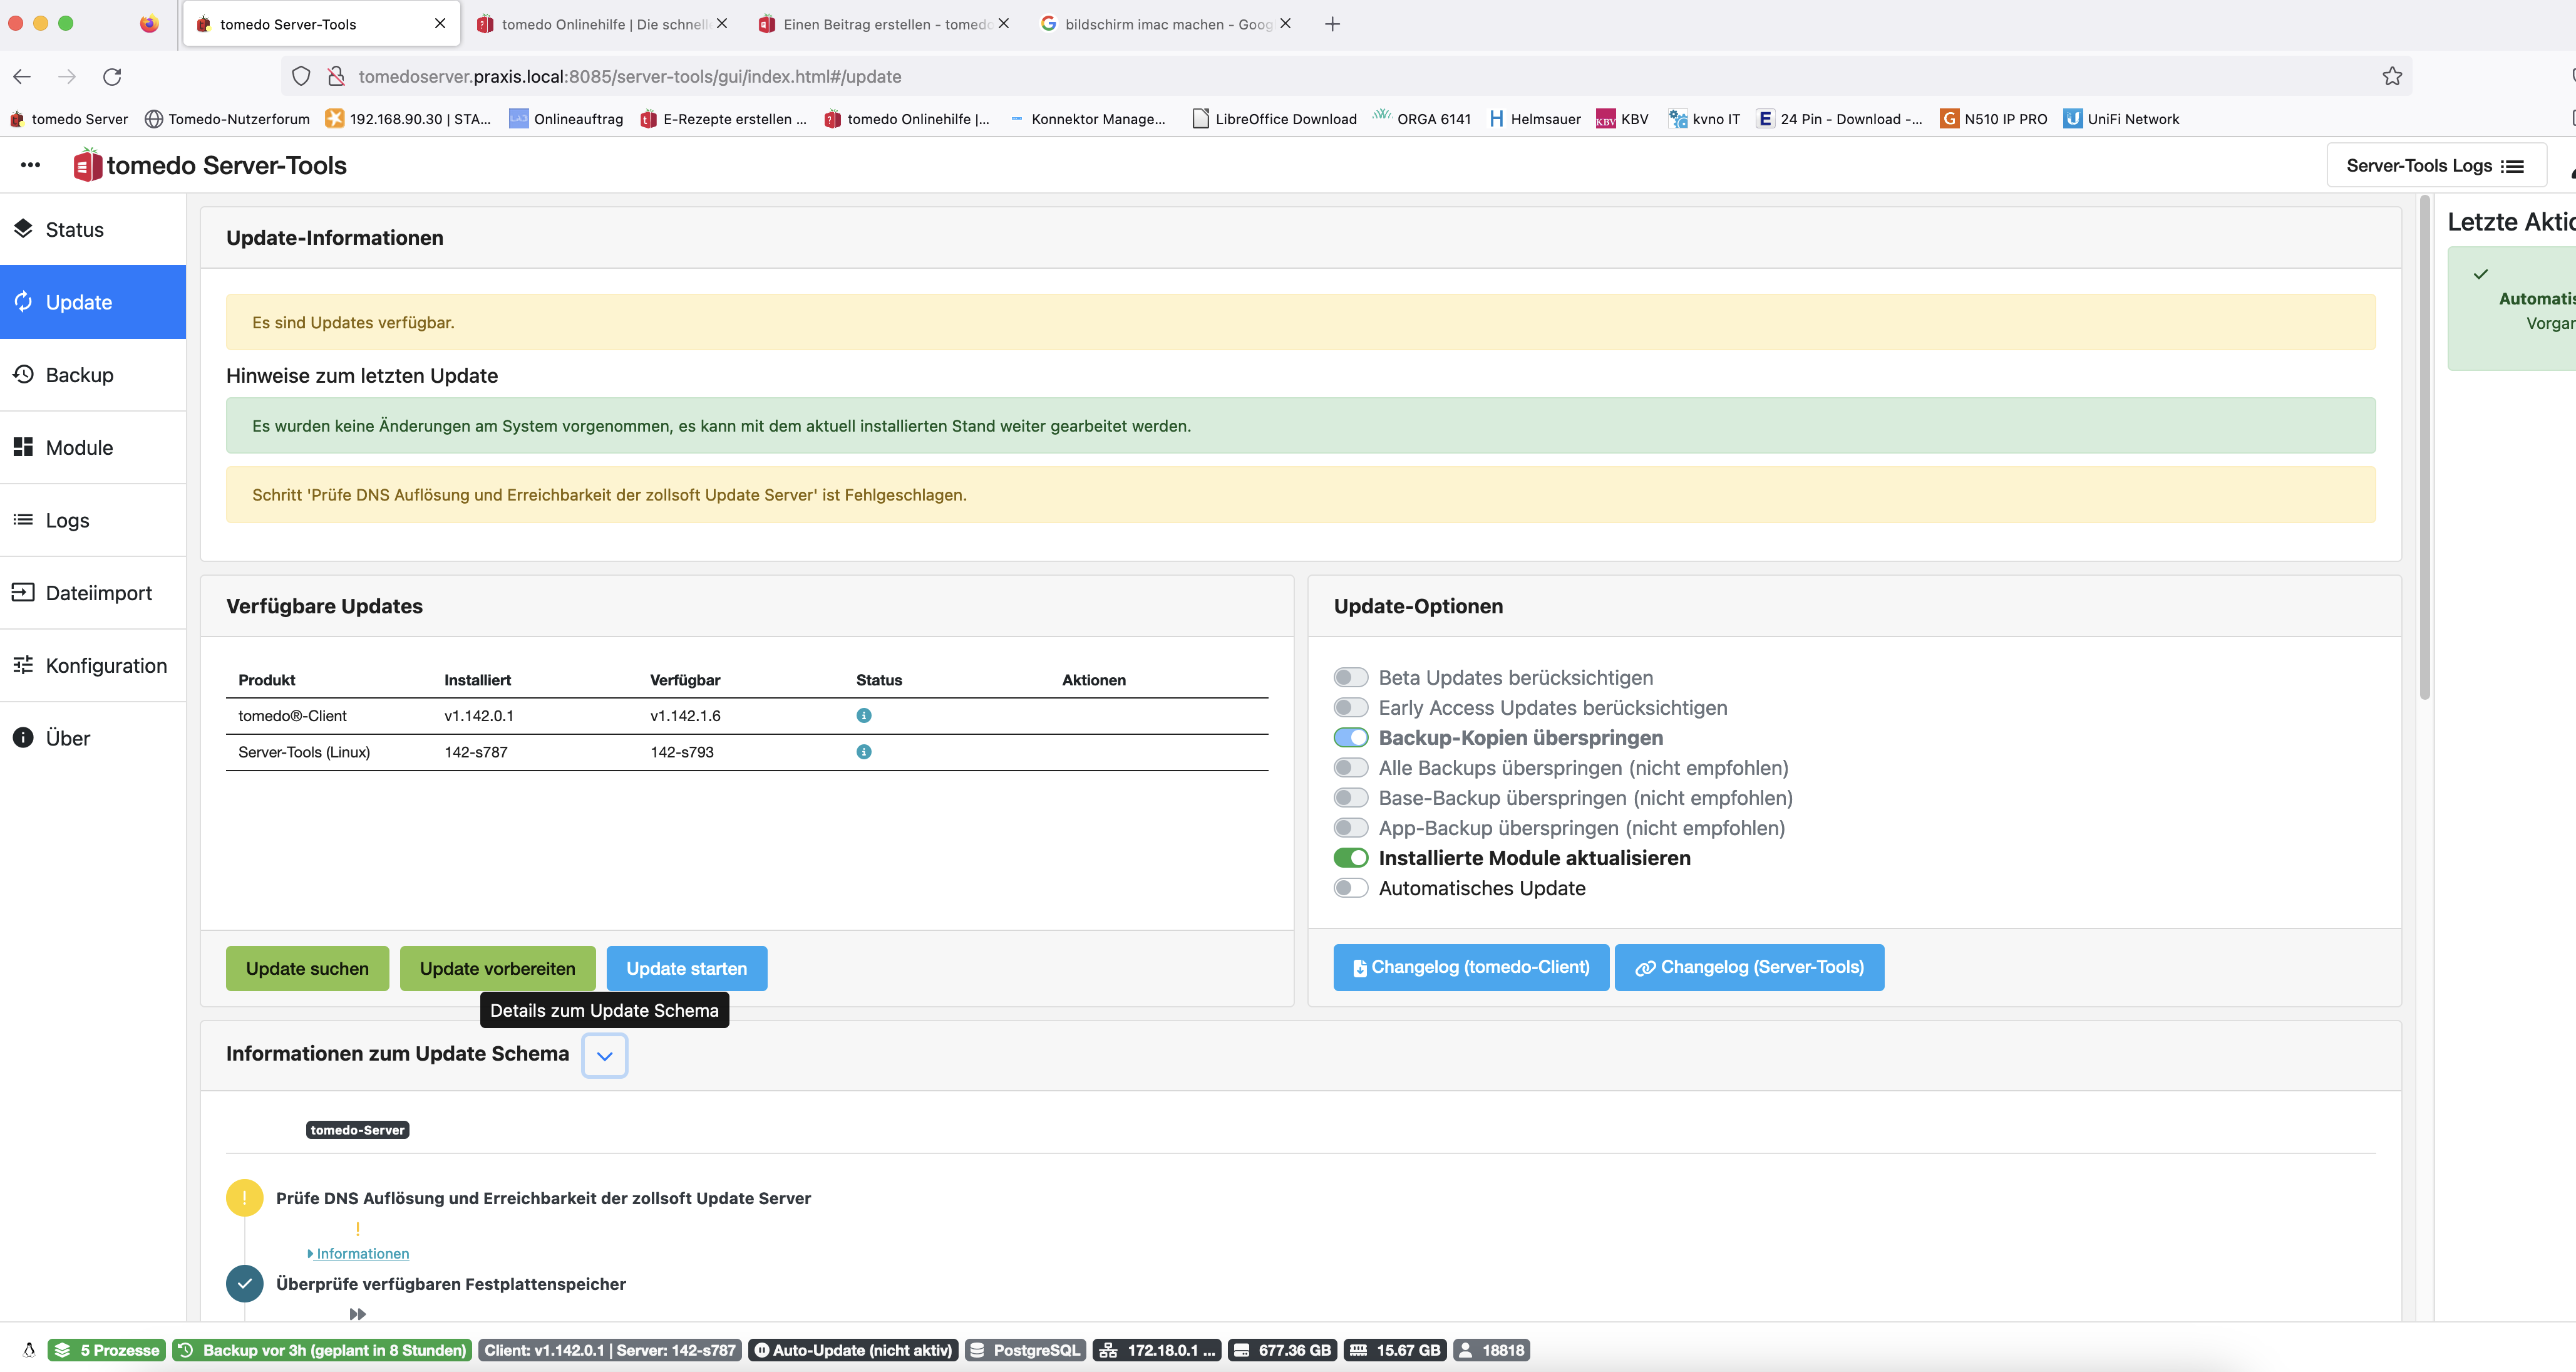Open Tomedo-Nutzerforum bookmark
The width and height of the screenshot is (2576, 1372).
227,118
